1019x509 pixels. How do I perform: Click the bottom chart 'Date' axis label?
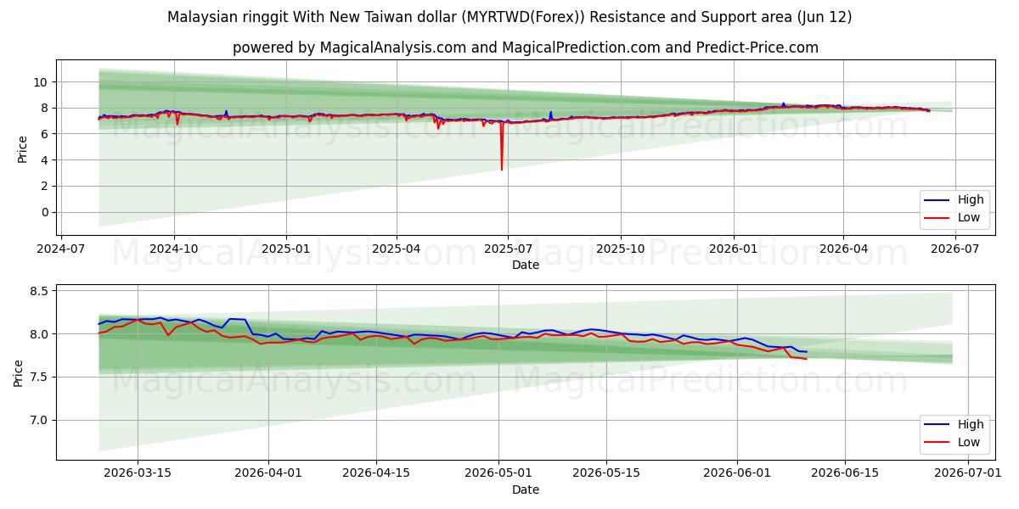pos(526,489)
